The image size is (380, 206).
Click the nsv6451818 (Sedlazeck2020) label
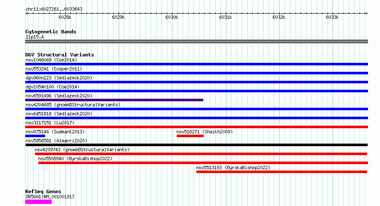click(59, 114)
